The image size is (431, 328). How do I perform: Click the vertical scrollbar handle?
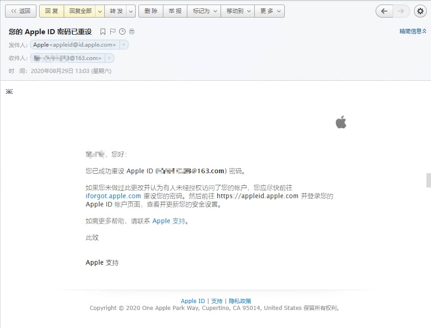tap(429, 180)
